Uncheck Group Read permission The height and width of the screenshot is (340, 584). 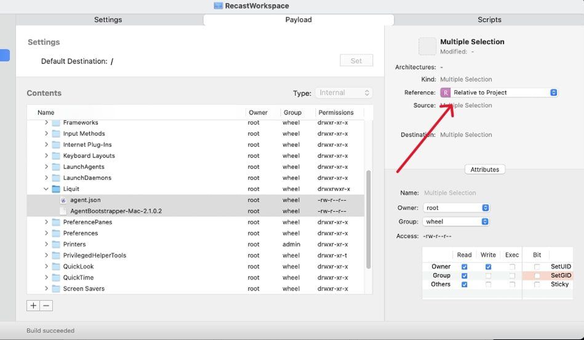464,275
